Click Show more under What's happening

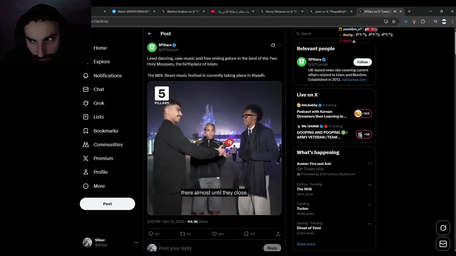pyautogui.click(x=306, y=244)
